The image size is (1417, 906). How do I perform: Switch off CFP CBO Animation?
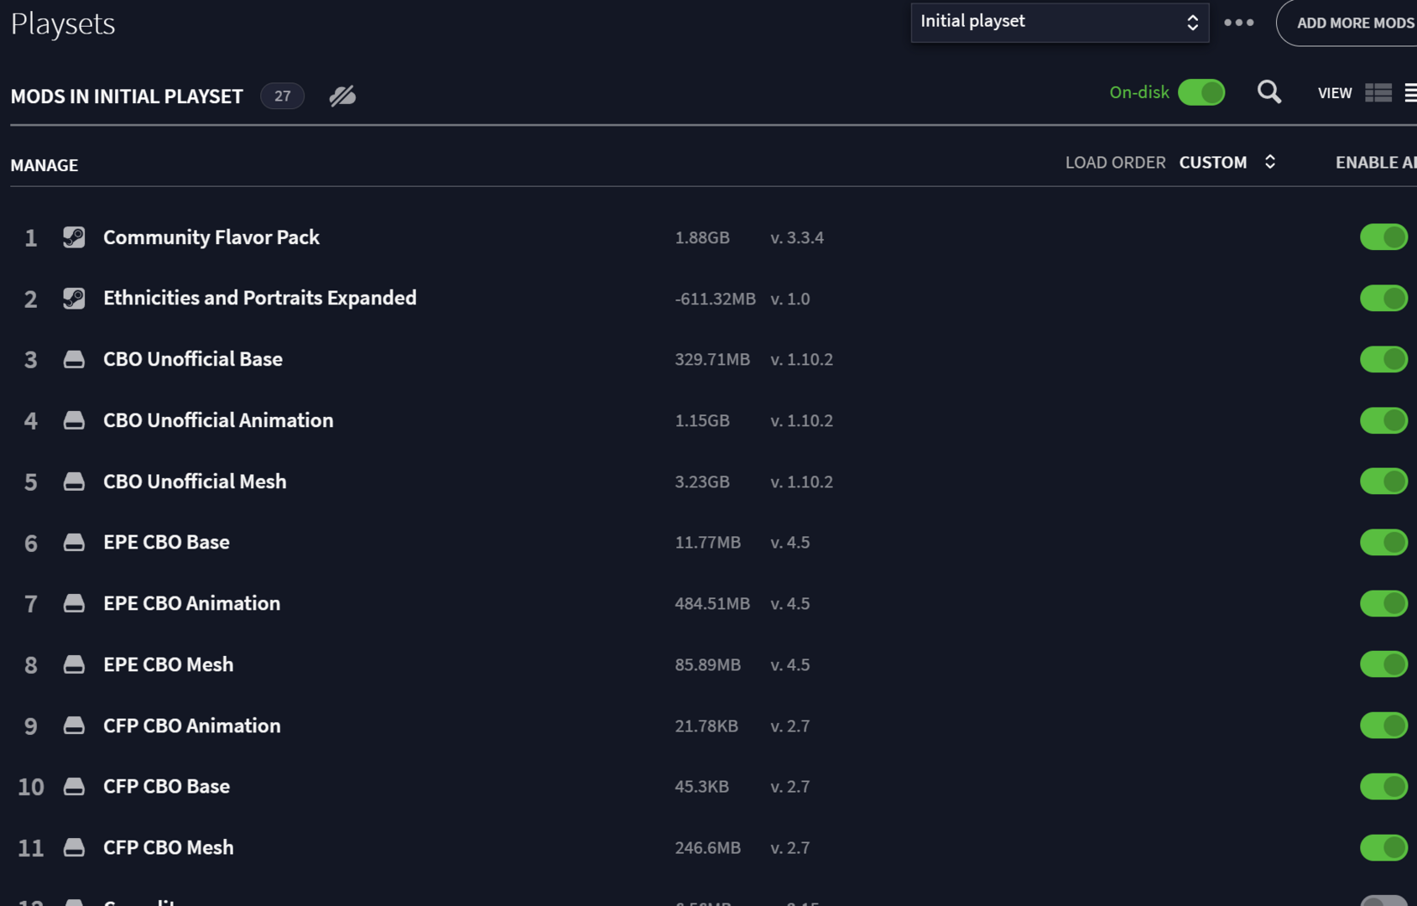(1383, 726)
